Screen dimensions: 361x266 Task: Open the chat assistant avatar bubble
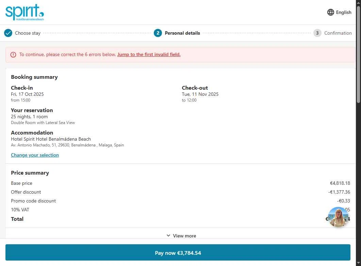coord(338,217)
